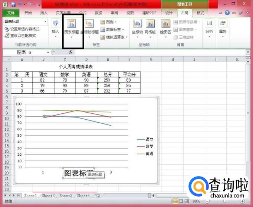Click the 属性 (Properties) ribbon button
The width and height of the screenshot is (253, 207).
click(223, 28)
